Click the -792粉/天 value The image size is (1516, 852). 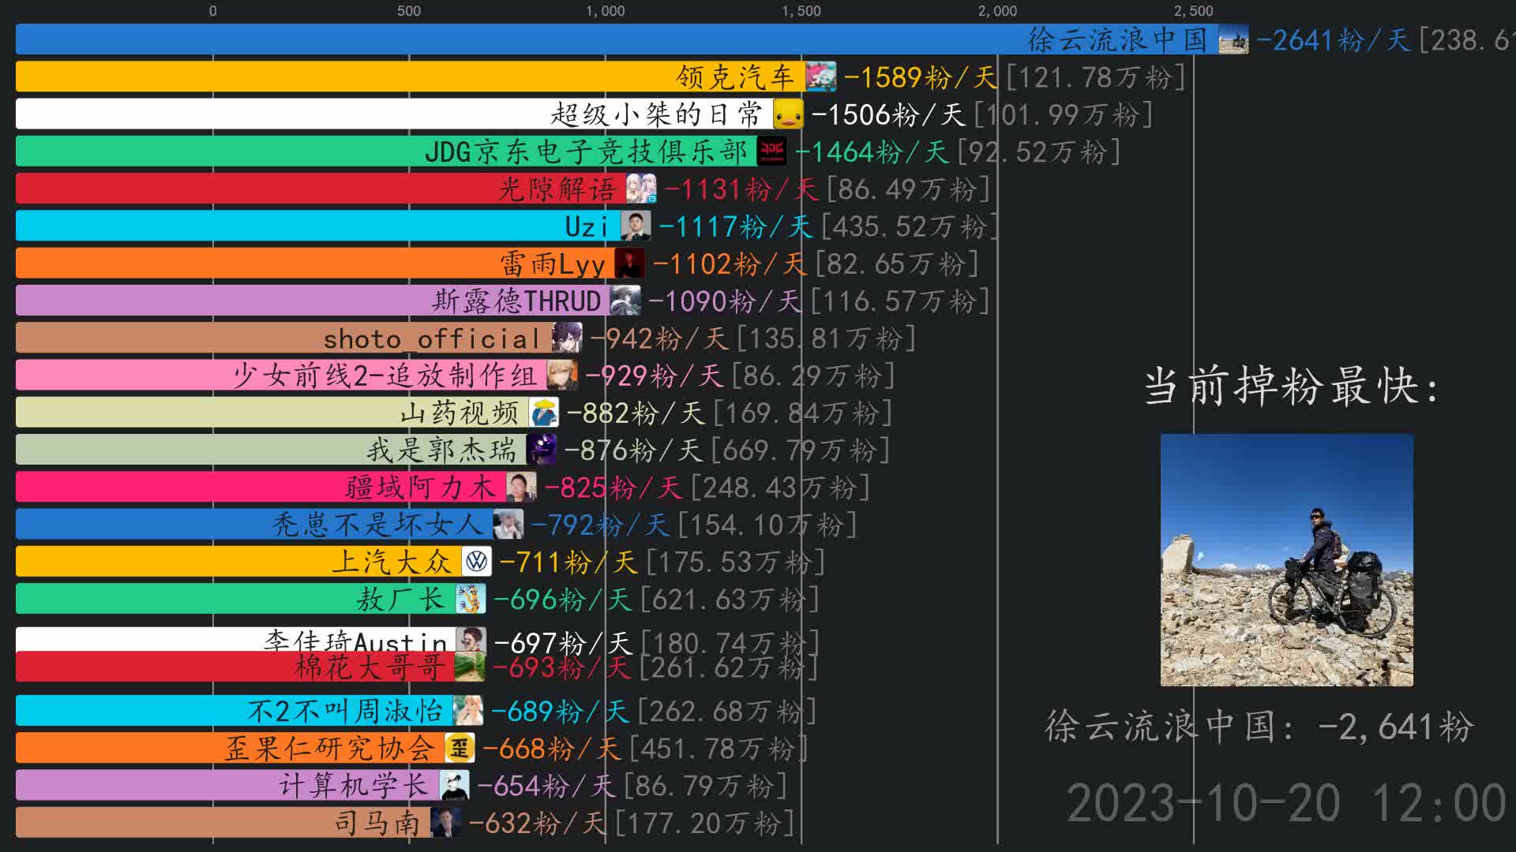[x=600, y=525]
